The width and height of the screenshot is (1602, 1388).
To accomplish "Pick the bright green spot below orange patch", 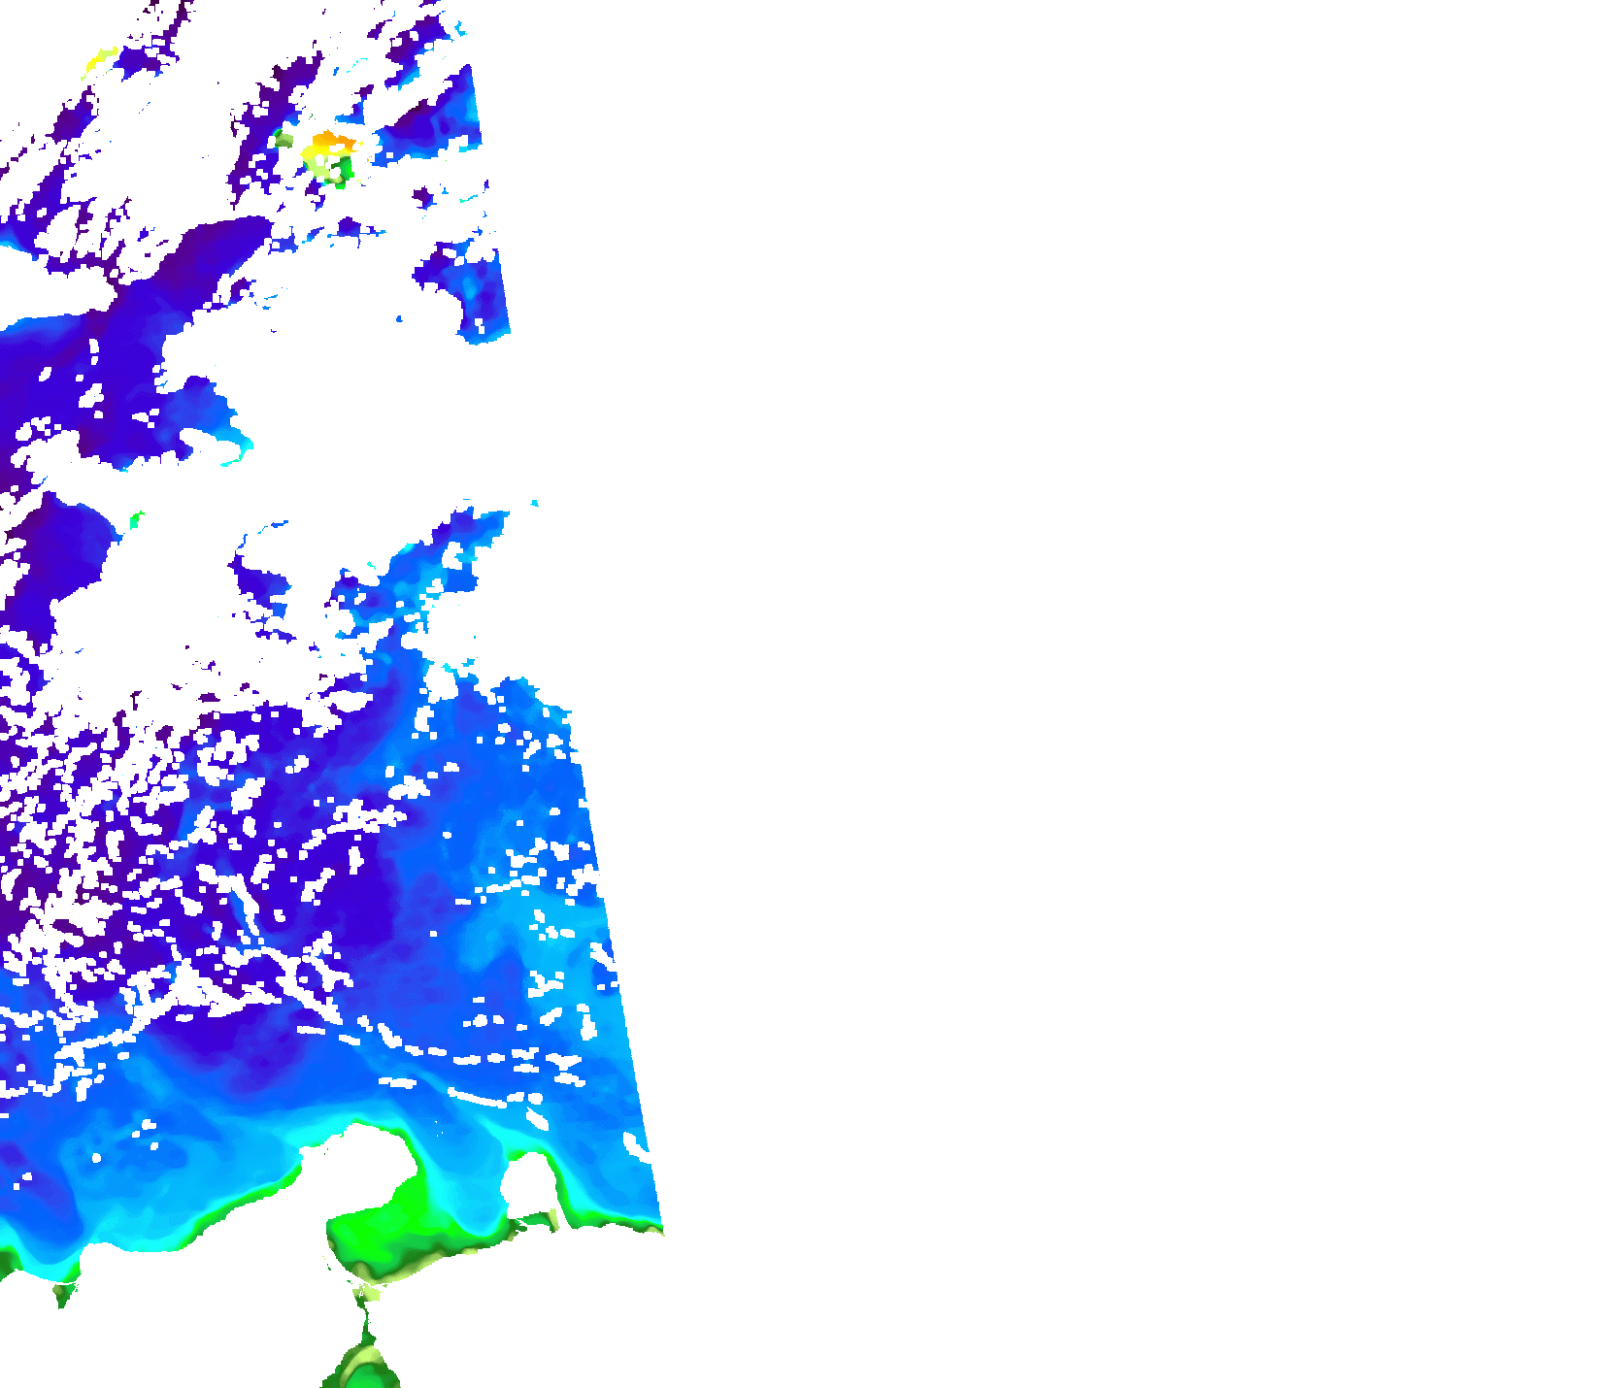I will click(x=342, y=173).
